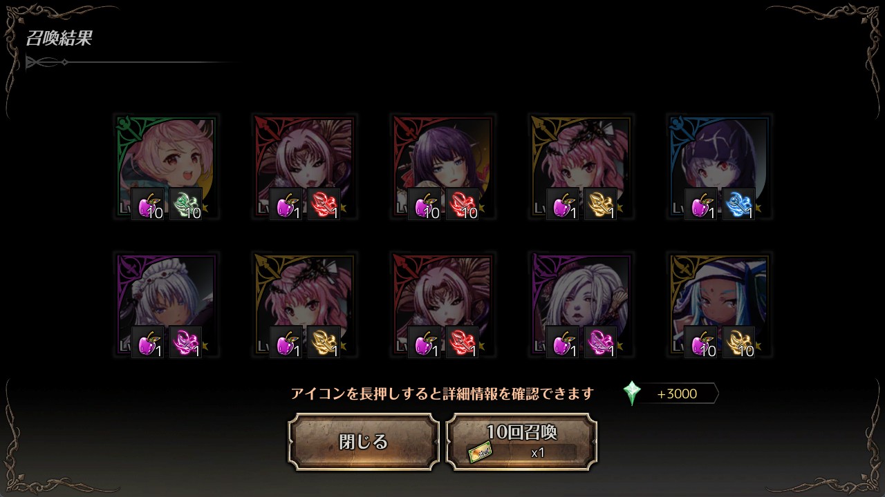Click magenta wing fragment on maid portrait
This screenshot has height=497, width=885.
185,342
